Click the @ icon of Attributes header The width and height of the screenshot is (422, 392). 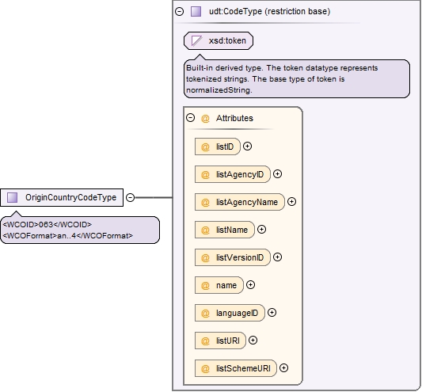[x=205, y=119]
